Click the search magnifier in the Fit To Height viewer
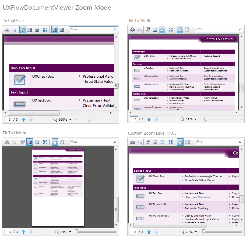 pos(115,142)
